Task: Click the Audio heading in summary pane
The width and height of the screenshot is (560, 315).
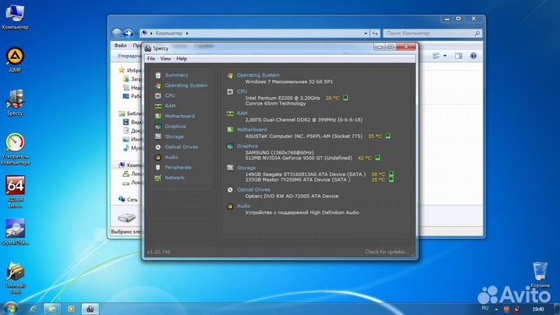Action: click(243, 206)
